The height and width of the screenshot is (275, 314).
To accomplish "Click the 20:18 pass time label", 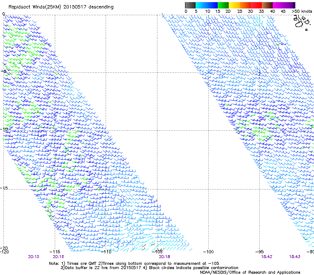I will [x=164, y=257].
